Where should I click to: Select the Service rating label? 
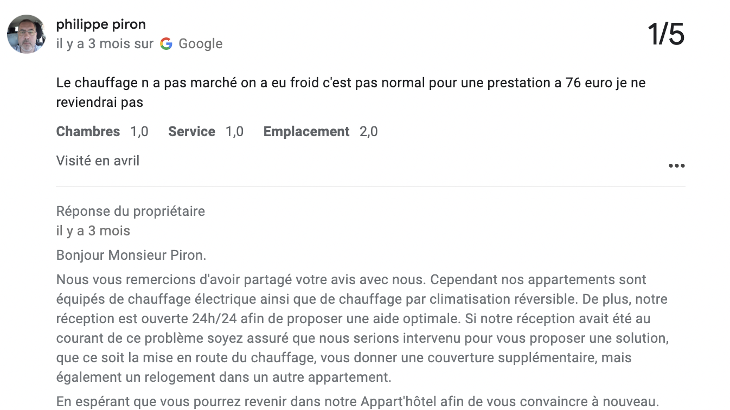pyautogui.click(x=191, y=132)
